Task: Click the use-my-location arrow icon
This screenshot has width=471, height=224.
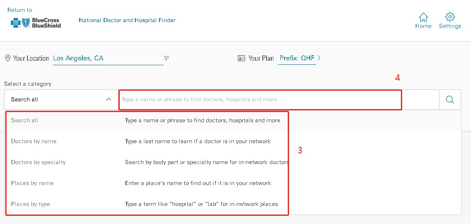Action: pos(167,58)
